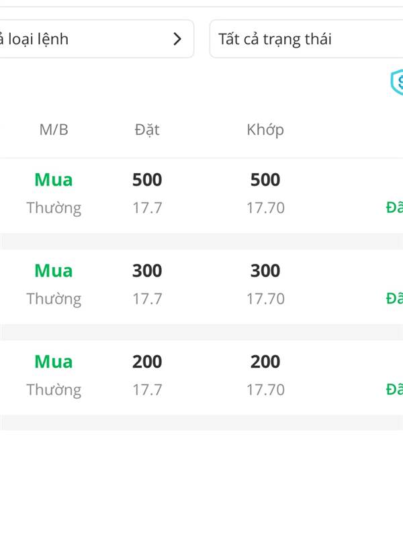Click the Thường label under first Mua
Image resolution: width=403 pixels, height=537 pixels.
[54, 208]
